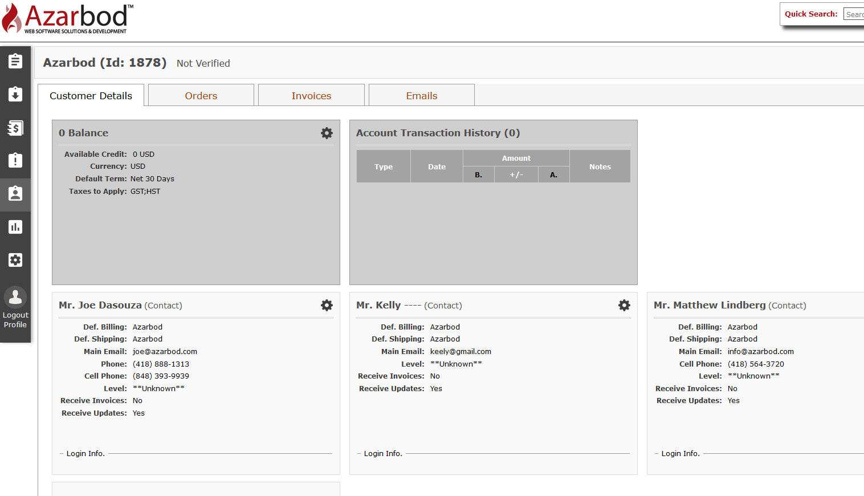Select the clipboard exclamation sidebar icon

(15, 160)
